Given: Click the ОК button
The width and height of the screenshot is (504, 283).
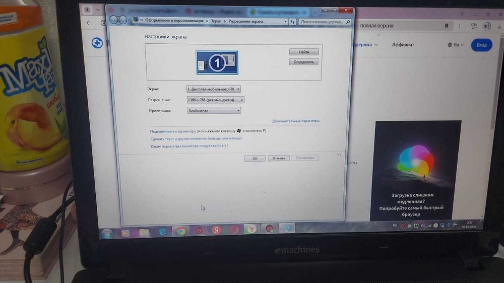Looking at the screenshot, I should coord(255,158).
